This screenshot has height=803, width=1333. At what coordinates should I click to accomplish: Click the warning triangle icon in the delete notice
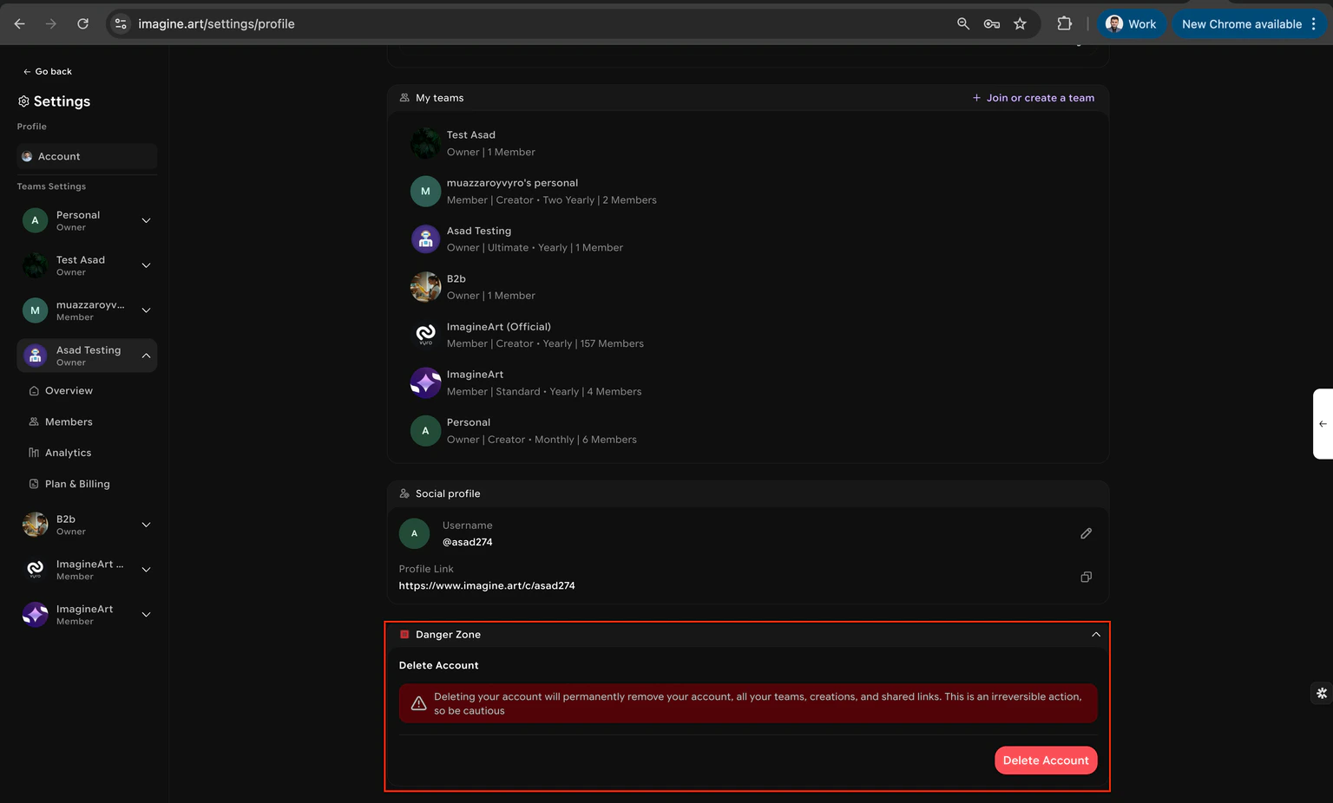418,703
